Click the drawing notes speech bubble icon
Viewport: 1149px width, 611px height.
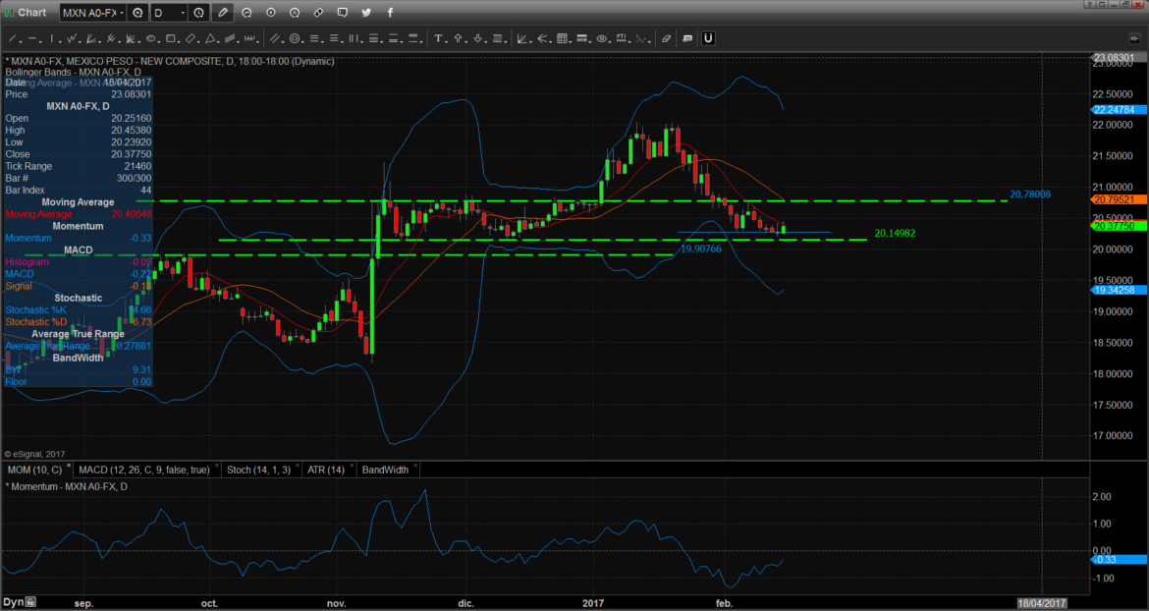coord(687,38)
